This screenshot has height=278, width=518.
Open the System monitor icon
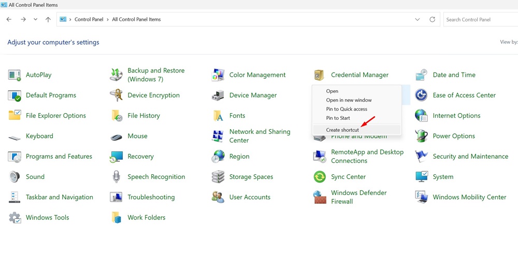tap(422, 177)
